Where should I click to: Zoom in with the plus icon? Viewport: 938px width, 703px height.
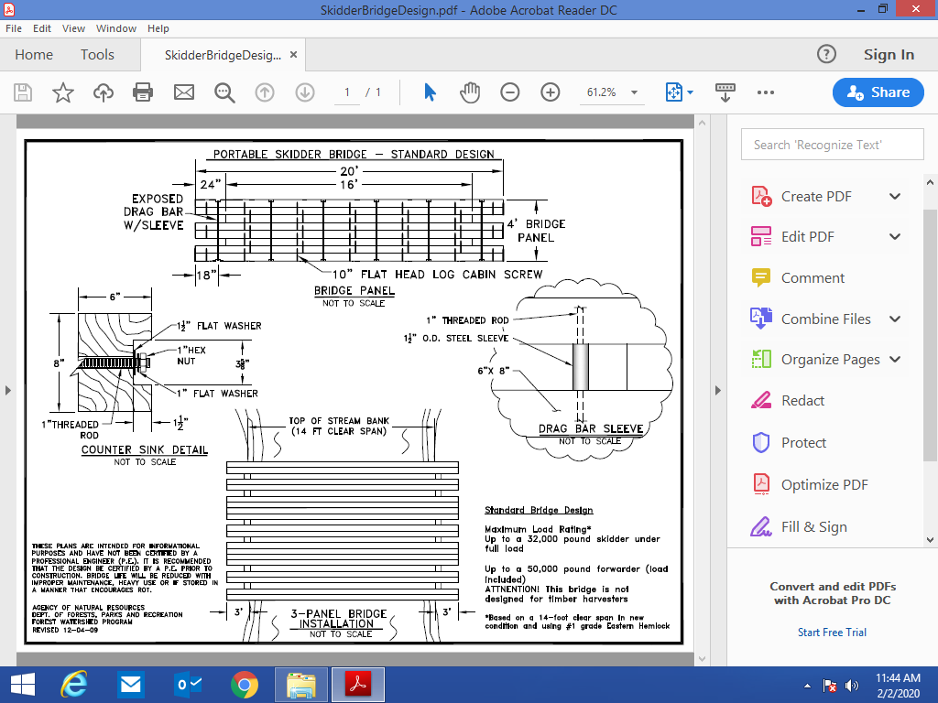point(551,92)
